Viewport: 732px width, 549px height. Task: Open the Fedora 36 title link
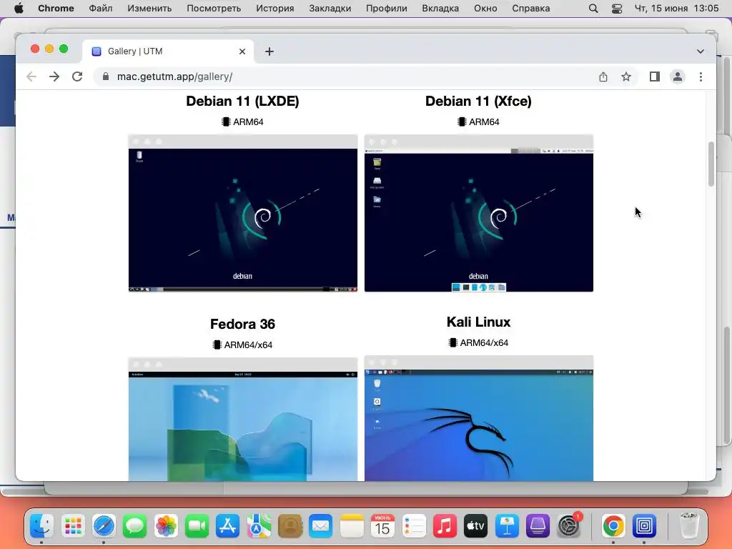coord(243,324)
